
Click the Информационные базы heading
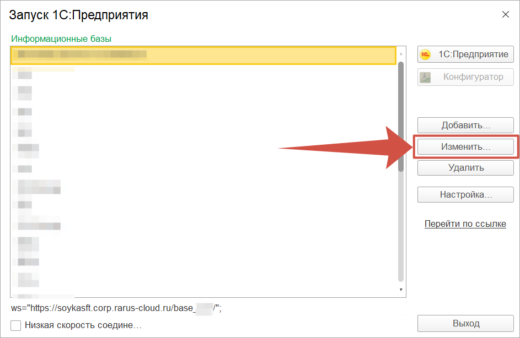pos(61,39)
